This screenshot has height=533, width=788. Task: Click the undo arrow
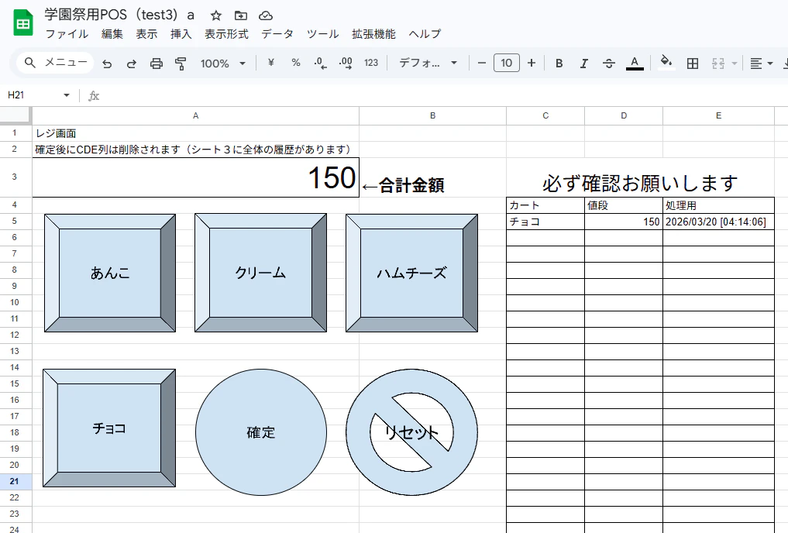(x=107, y=64)
